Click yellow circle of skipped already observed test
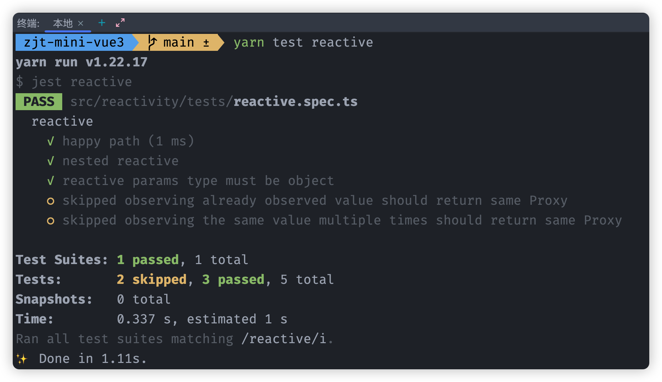The width and height of the screenshot is (662, 382). click(x=51, y=201)
